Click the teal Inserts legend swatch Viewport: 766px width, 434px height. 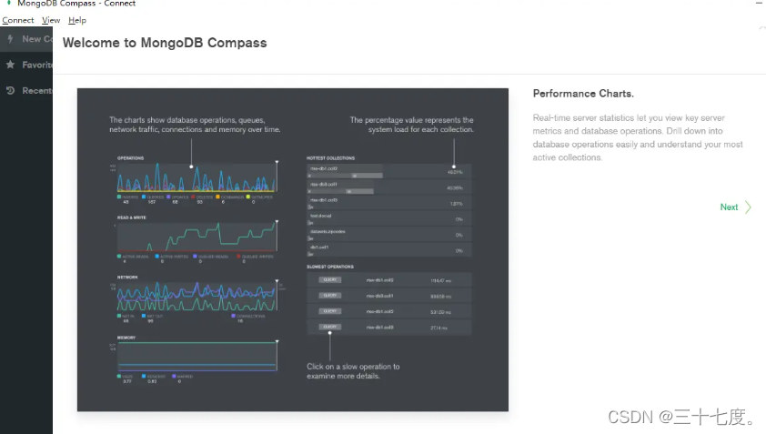119,196
